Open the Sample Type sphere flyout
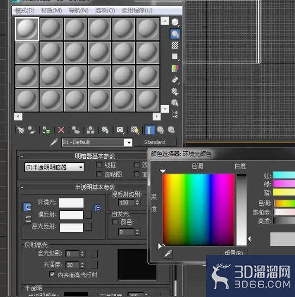The height and width of the screenshot is (297, 295). (175, 23)
